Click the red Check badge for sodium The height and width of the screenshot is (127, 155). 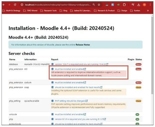[138, 83]
